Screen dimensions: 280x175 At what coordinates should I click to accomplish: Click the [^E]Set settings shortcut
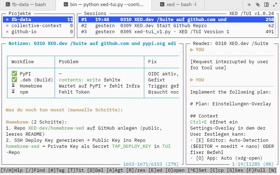pos(197,170)
